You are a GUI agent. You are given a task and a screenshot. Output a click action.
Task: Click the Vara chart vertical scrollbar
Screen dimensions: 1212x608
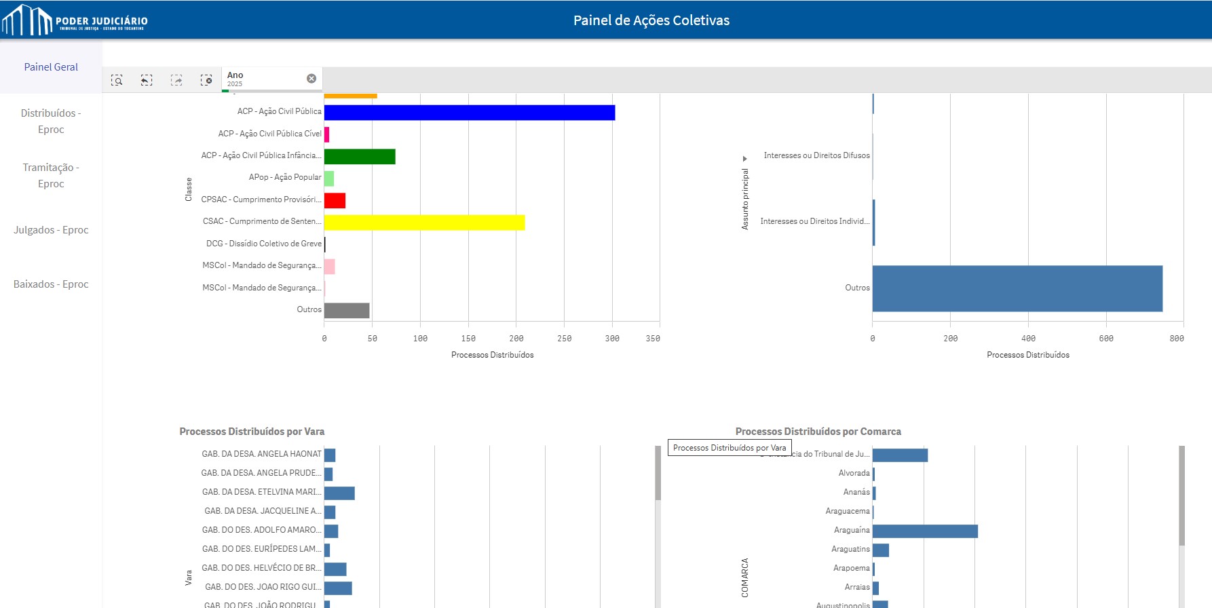pos(658,474)
